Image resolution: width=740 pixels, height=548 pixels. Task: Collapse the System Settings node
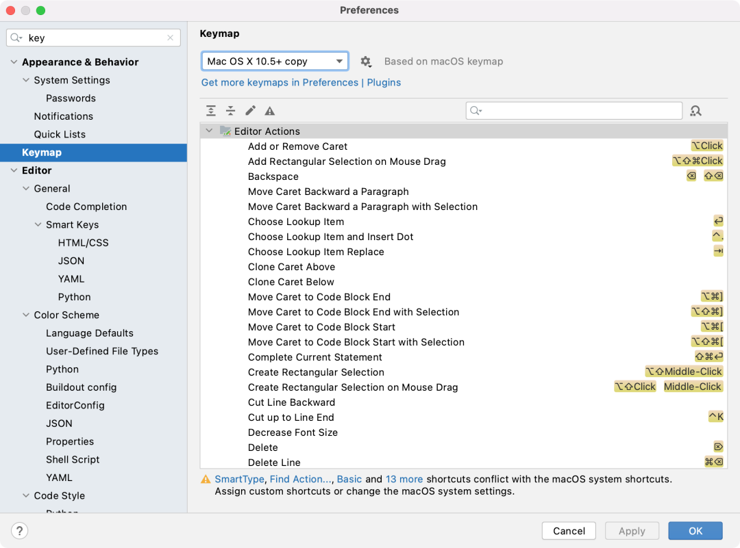coord(26,80)
